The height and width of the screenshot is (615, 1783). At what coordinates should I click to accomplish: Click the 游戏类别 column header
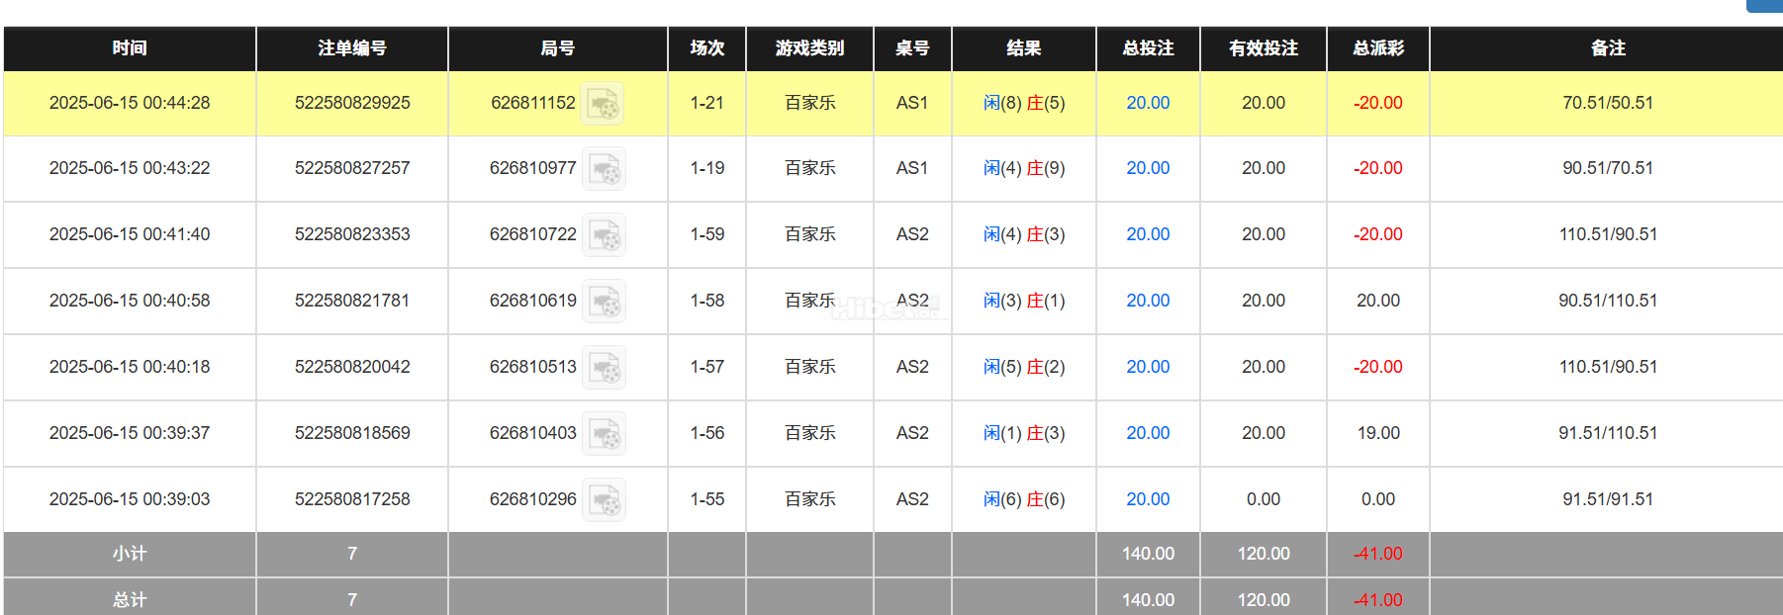click(x=809, y=48)
